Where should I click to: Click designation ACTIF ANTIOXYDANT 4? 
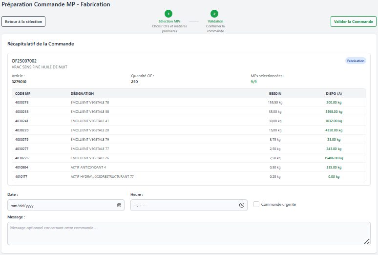point(88,168)
